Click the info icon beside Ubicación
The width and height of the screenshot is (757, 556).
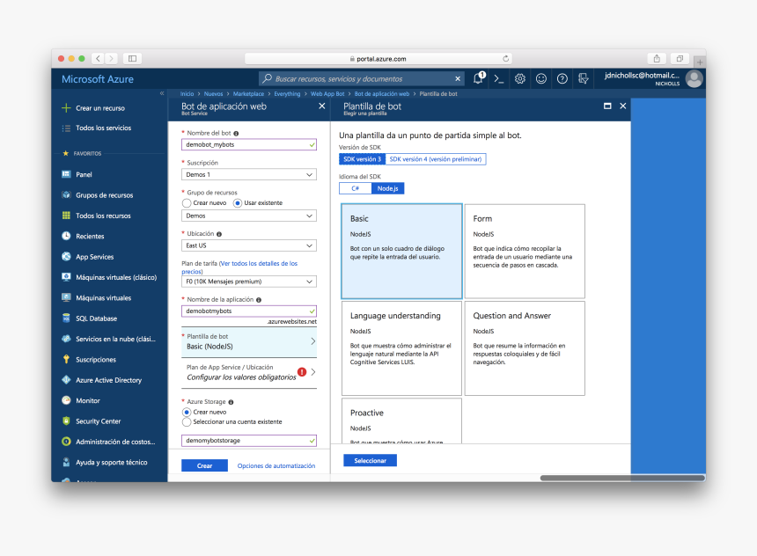click(x=219, y=234)
